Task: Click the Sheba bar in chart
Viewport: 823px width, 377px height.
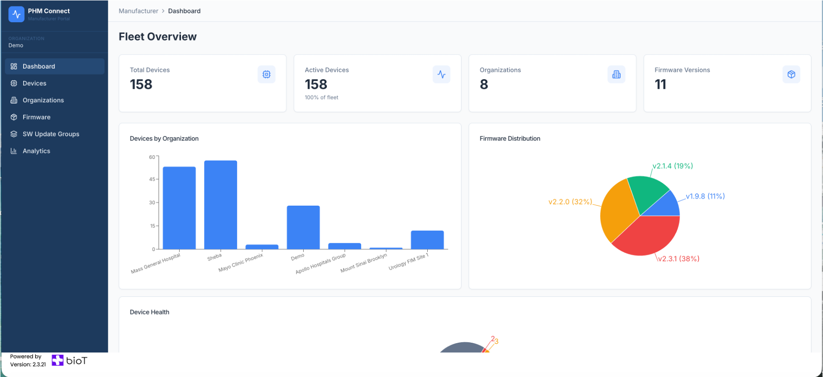Action: tap(220, 205)
